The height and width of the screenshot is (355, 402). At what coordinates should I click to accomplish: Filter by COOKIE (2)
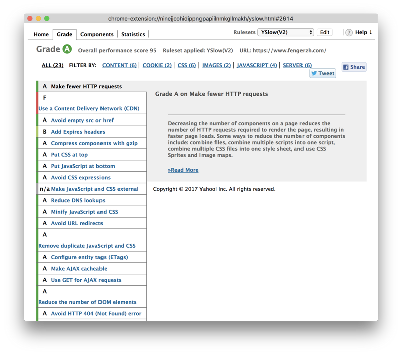coord(157,65)
